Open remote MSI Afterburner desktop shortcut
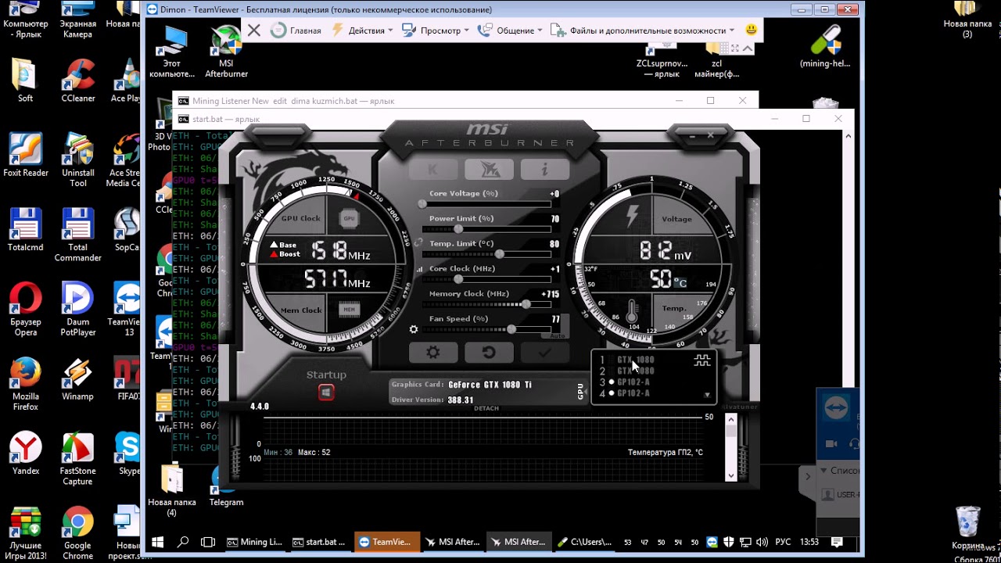 click(226, 52)
